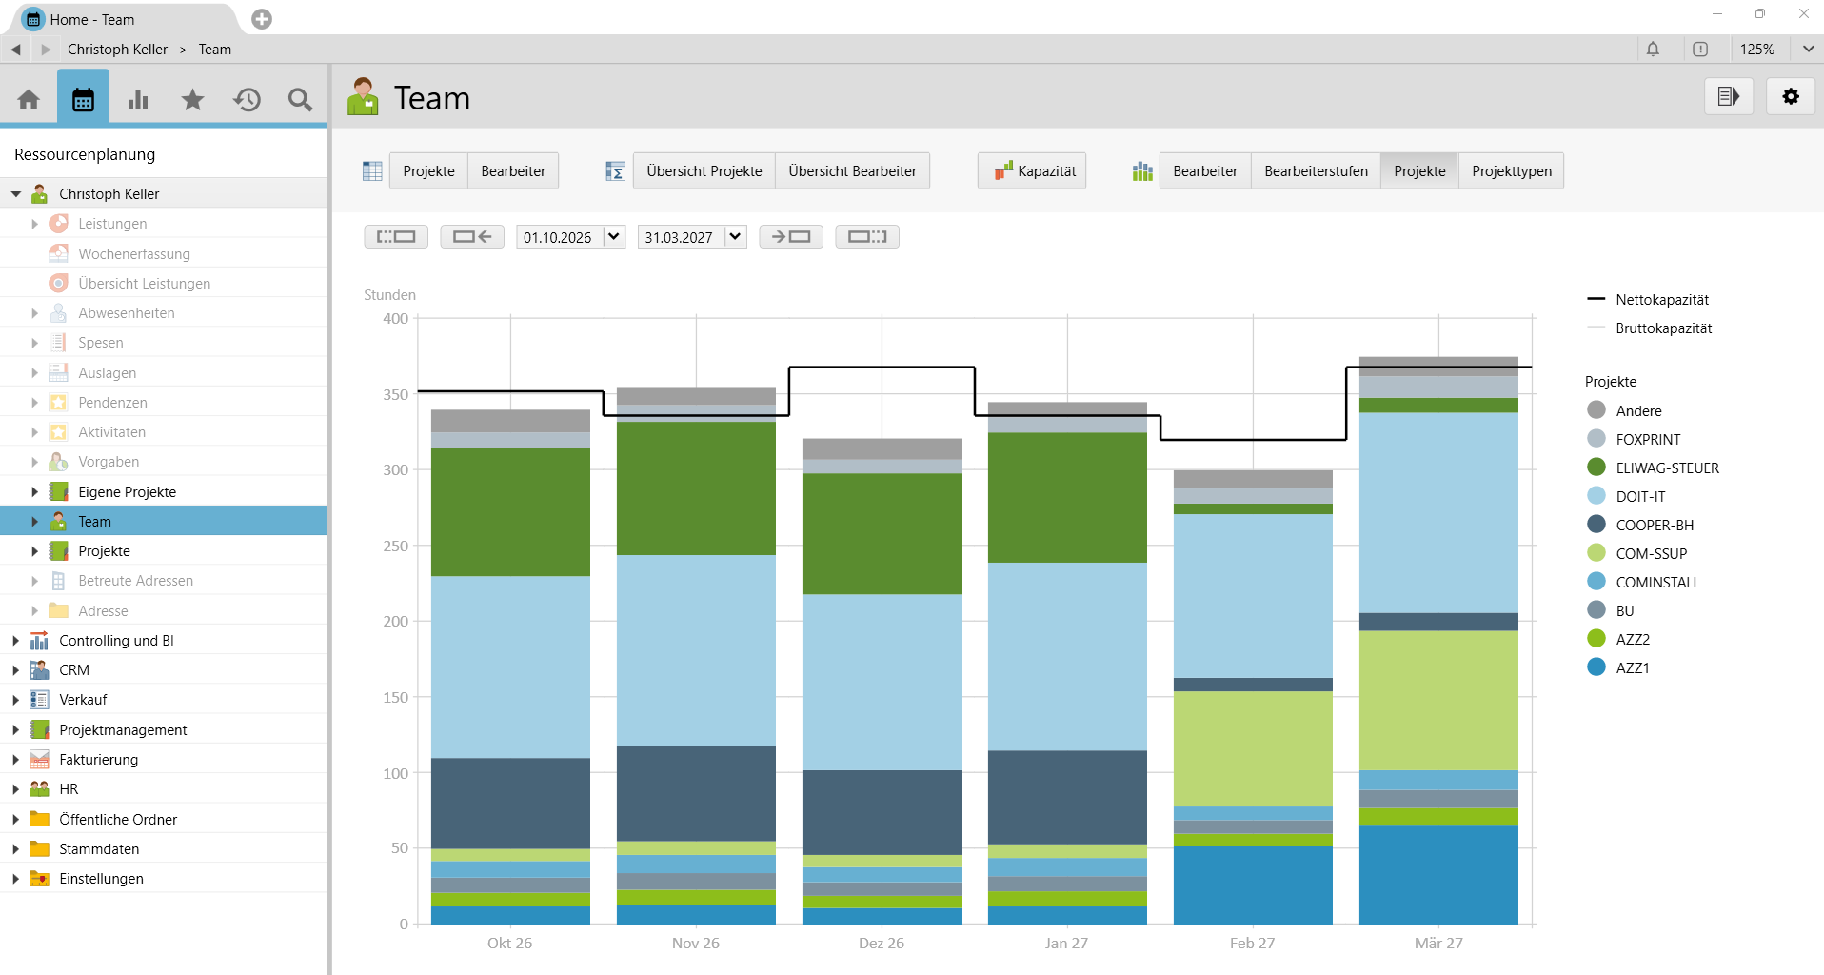
Task: Click the 125% zoom value
Action: click(x=1756, y=50)
